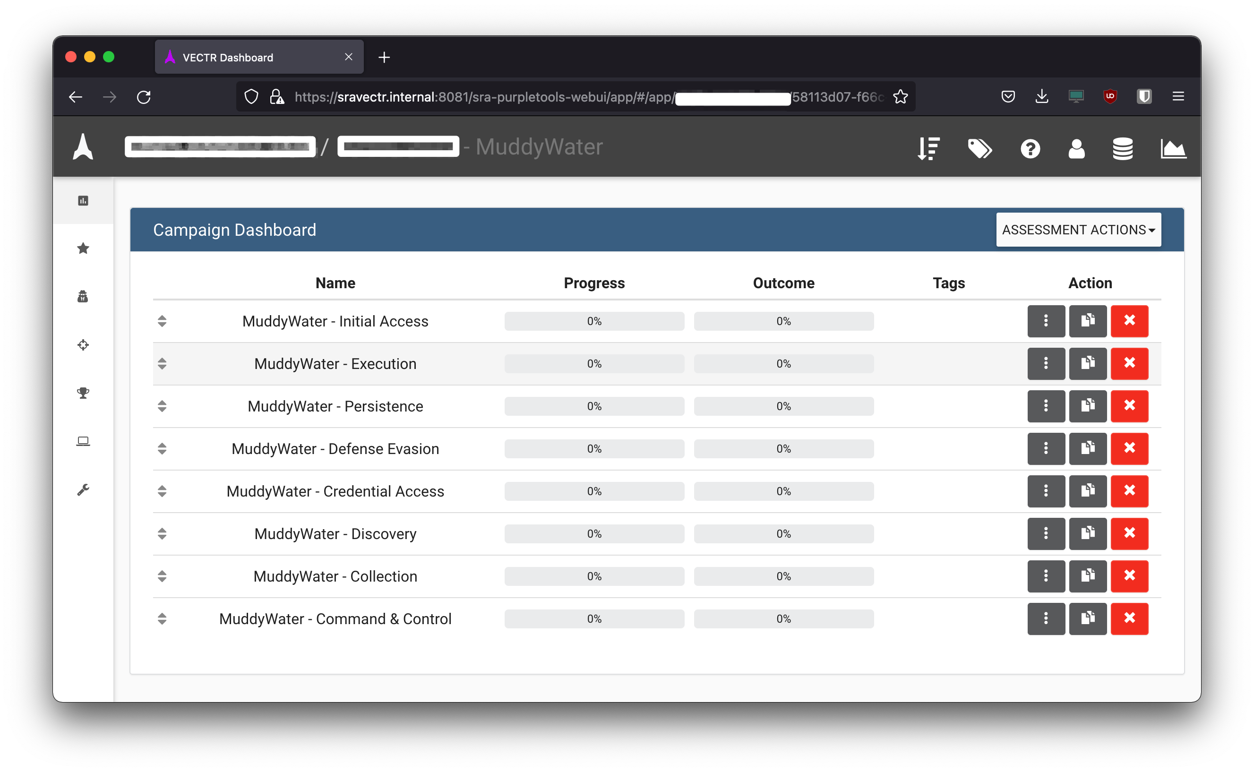This screenshot has width=1254, height=772.
Task: Go back to previous page
Action: (x=76, y=96)
